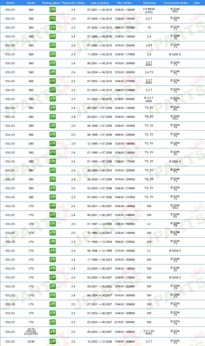
Task: Click the S80 '120kW / 163KM' power cell
Action: (x=125, y=126)
